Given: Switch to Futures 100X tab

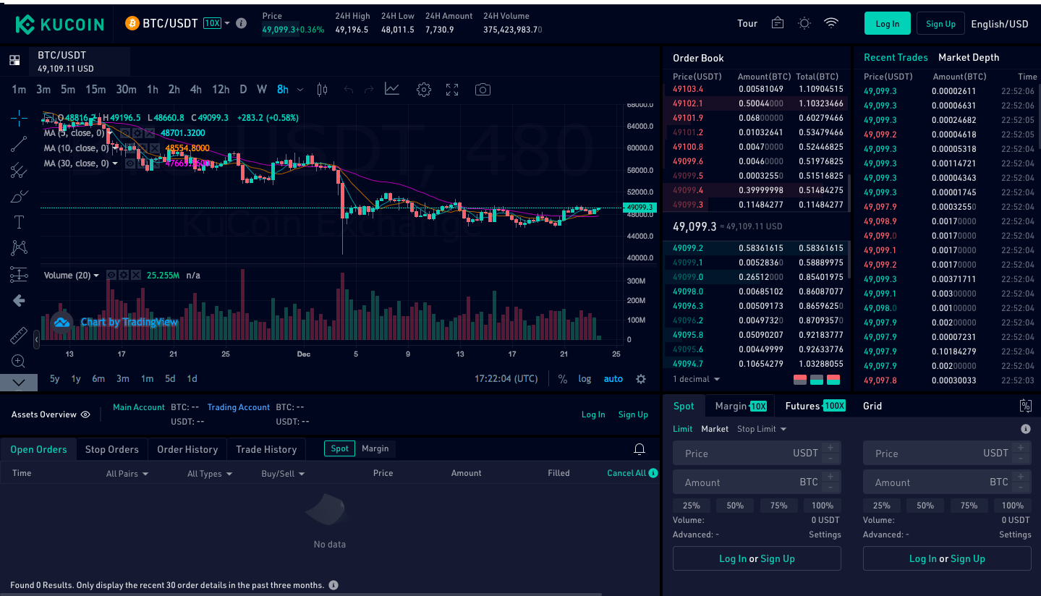Looking at the screenshot, I should pyautogui.click(x=815, y=406).
